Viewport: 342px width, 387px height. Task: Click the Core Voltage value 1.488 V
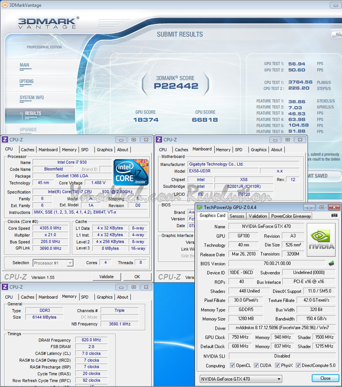coord(98,183)
